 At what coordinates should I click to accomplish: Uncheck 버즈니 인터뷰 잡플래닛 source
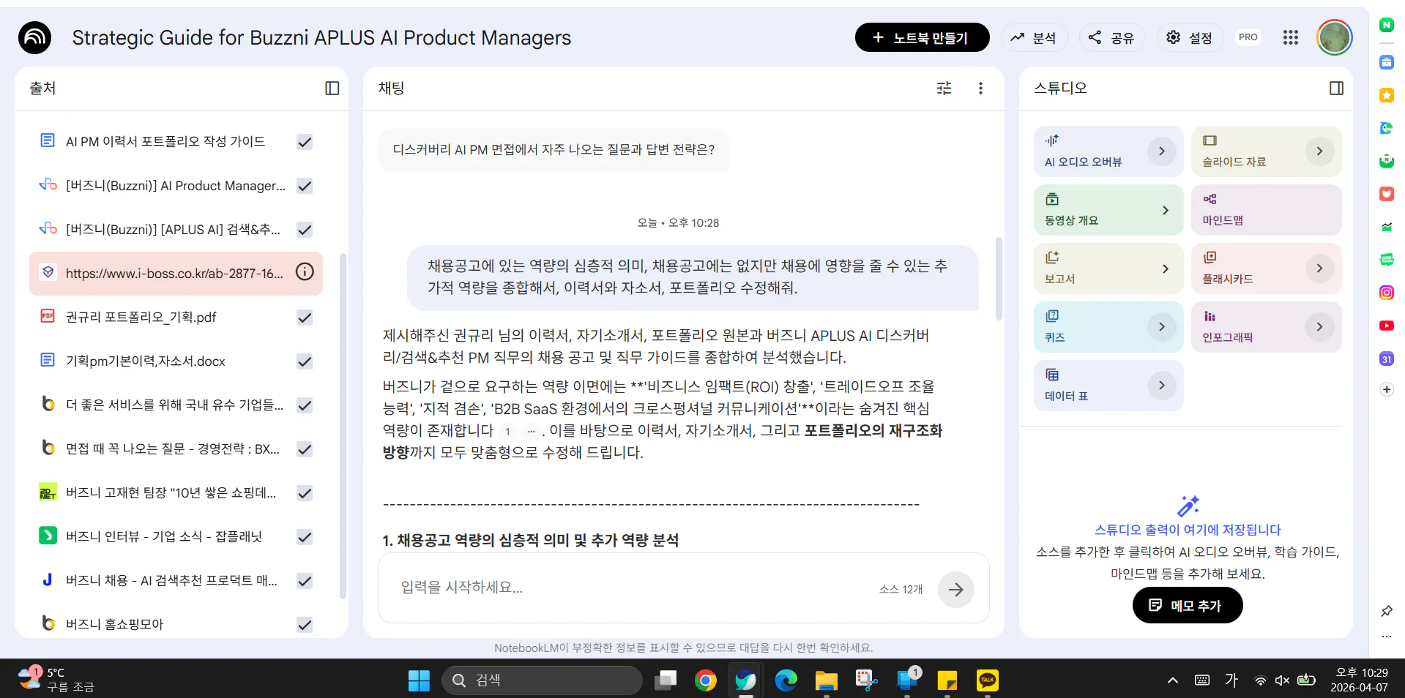coord(305,537)
